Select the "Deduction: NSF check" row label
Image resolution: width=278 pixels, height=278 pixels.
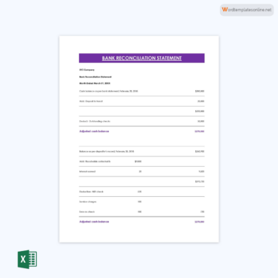point(91,192)
